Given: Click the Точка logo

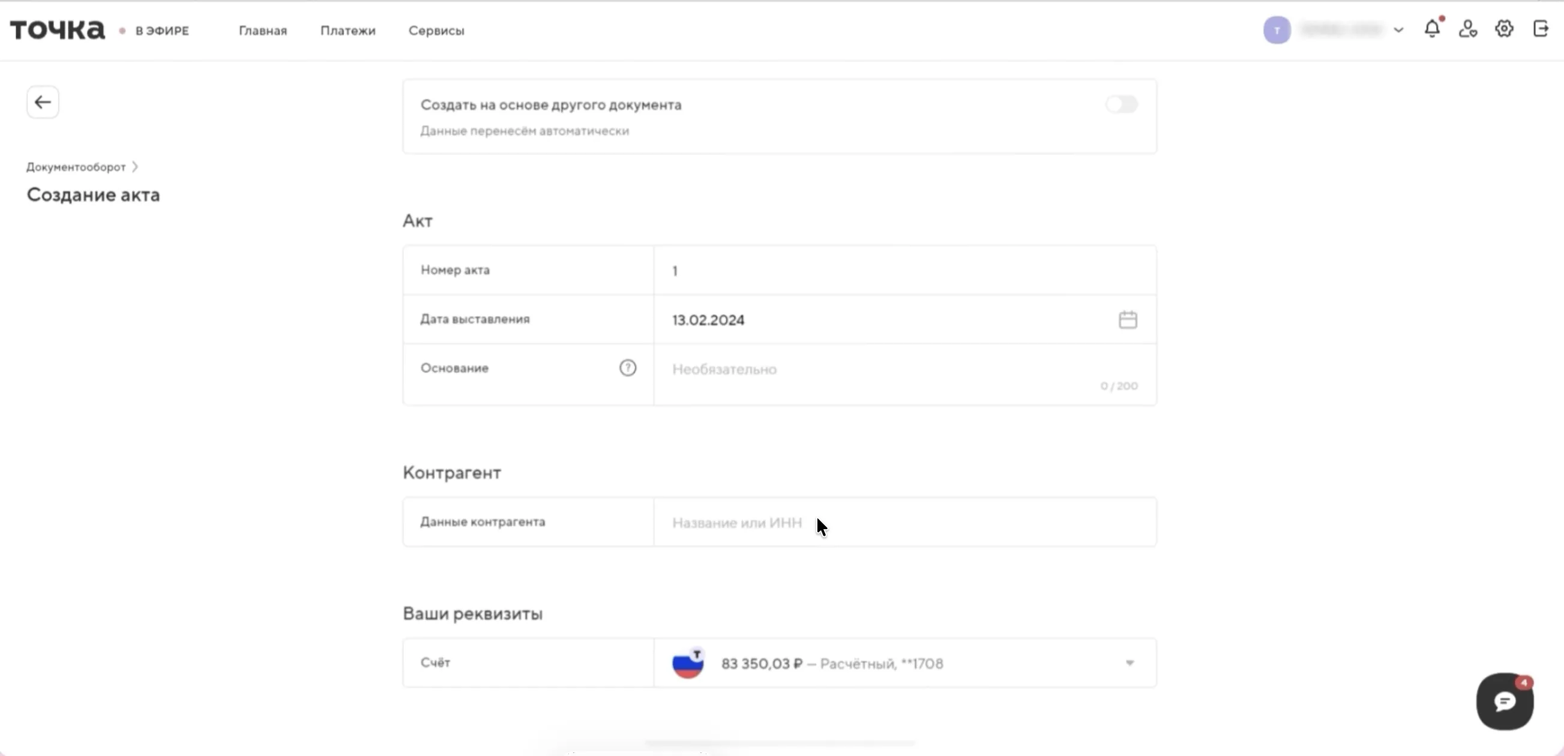Looking at the screenshot, I should pos(58,30).
